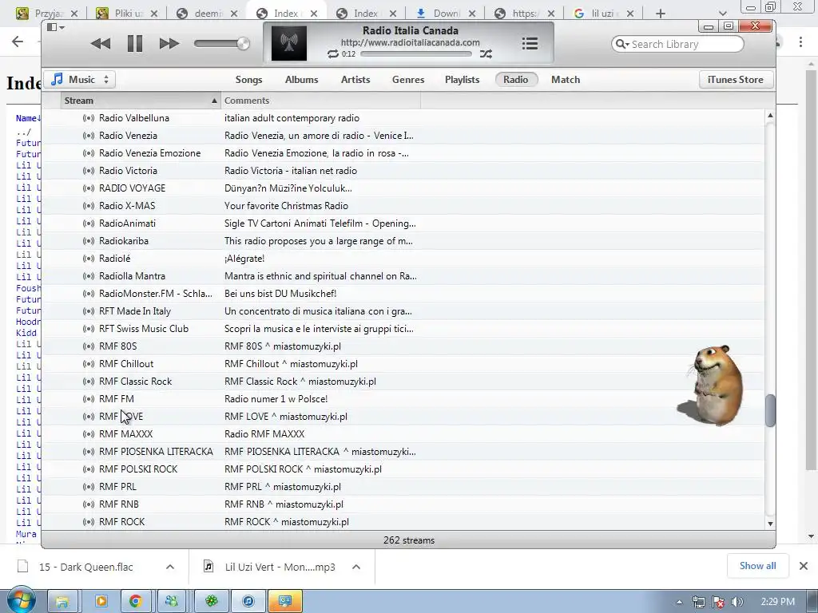Expand options for Lil Uzi Vert mp3 download
This screenshot has height=613, width=818.
pyautogui.click(x=356, y=567)
